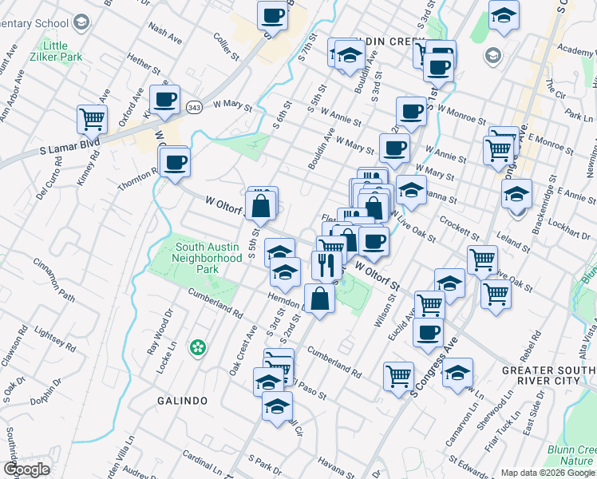Select the fork and knife restaurant marker

(326, 267)
